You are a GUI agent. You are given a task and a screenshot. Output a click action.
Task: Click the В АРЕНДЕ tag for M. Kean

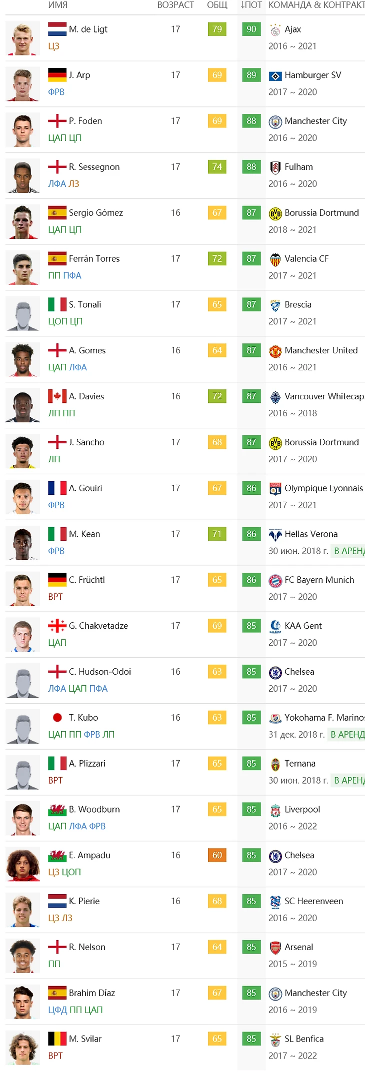coord(349,551)
